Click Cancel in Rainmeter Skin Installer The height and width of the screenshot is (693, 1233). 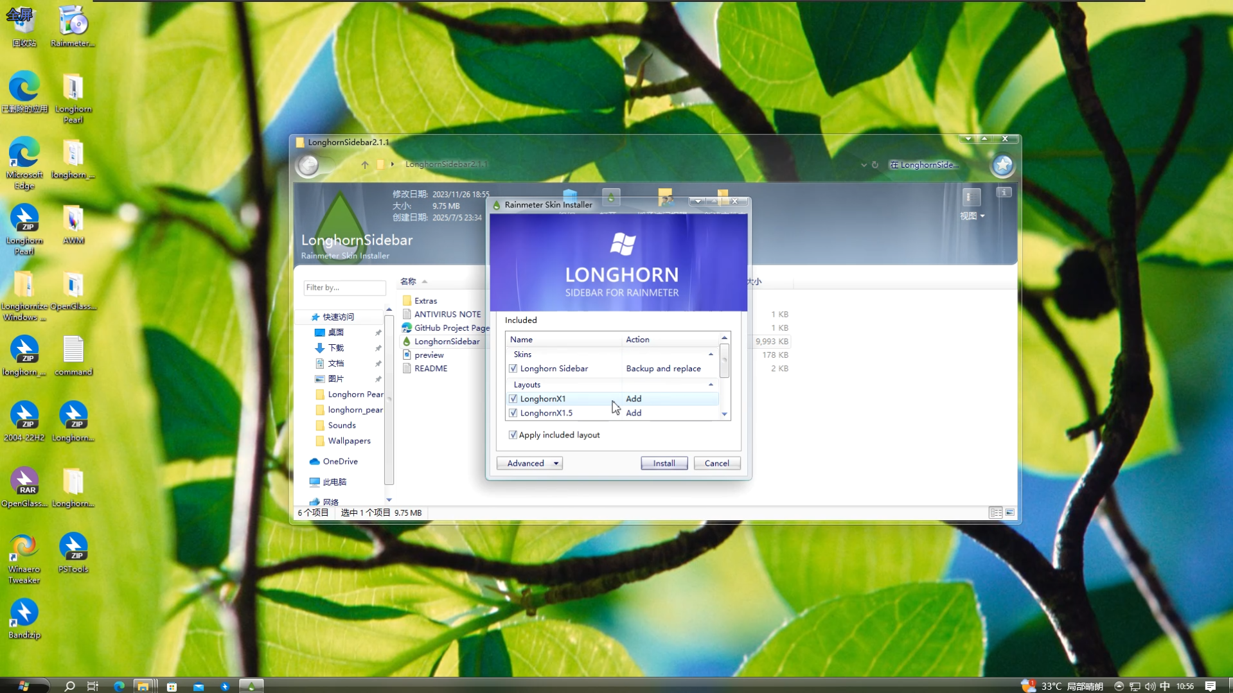(x=716, y=463)
